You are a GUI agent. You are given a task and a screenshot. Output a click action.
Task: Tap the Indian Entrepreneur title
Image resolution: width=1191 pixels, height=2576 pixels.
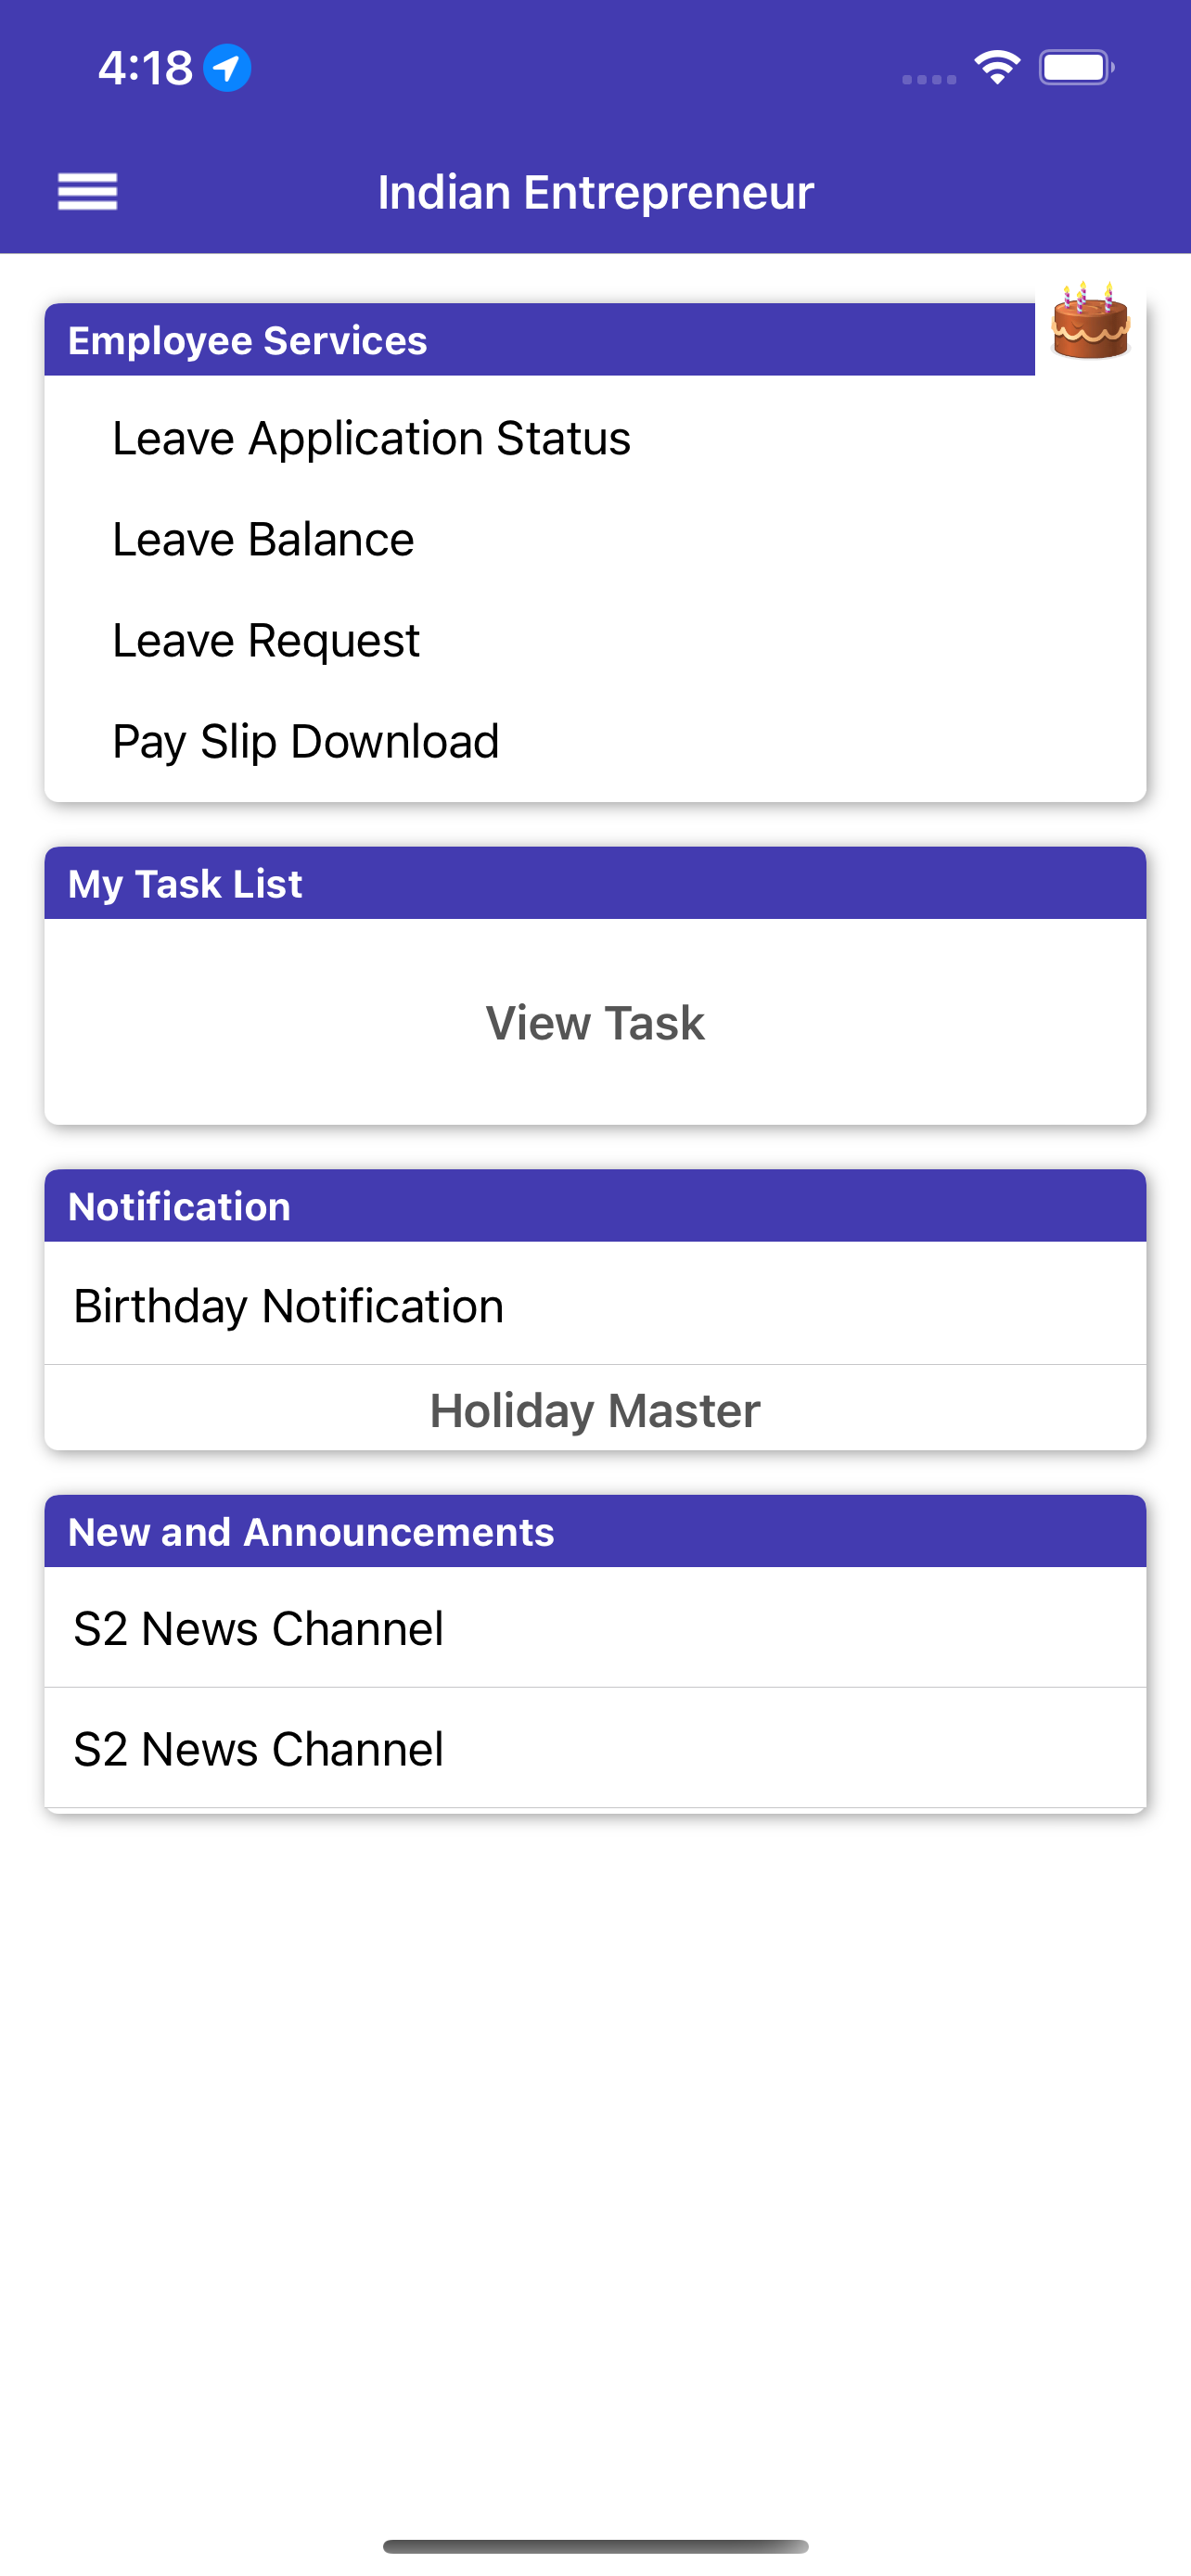click(595, 192)
